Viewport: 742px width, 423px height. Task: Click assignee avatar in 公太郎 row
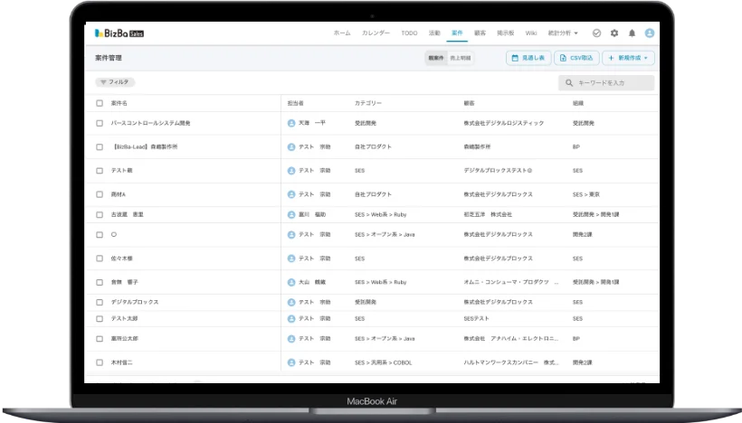tap(291, 339)
